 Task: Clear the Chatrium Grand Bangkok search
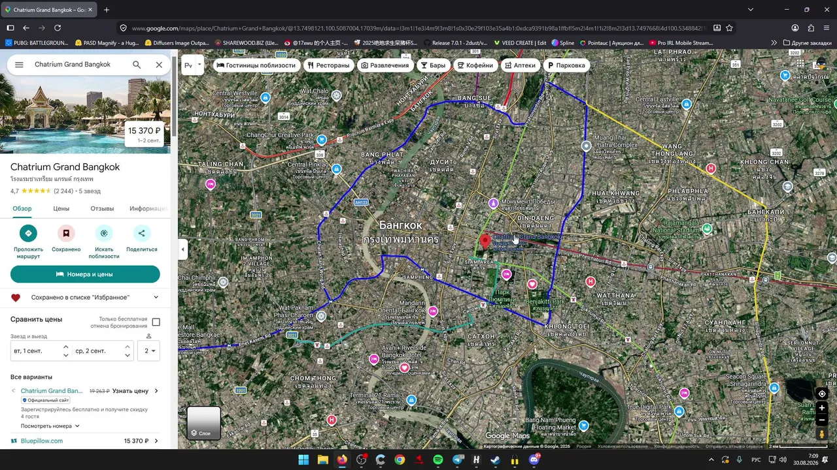[159, 65]
